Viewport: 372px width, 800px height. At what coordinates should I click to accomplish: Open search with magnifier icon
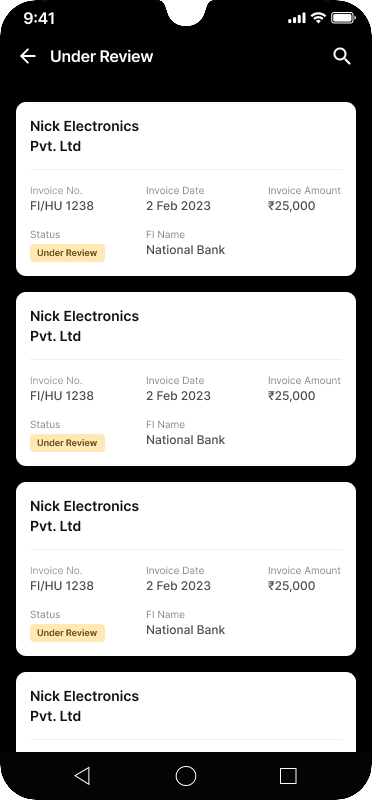pos(341,56)
